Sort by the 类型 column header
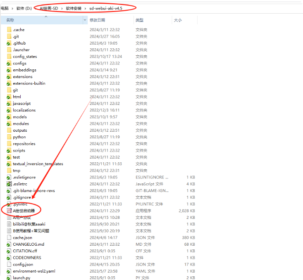The width and height of the screenshot is (303, 280). [x=153, y=20]
